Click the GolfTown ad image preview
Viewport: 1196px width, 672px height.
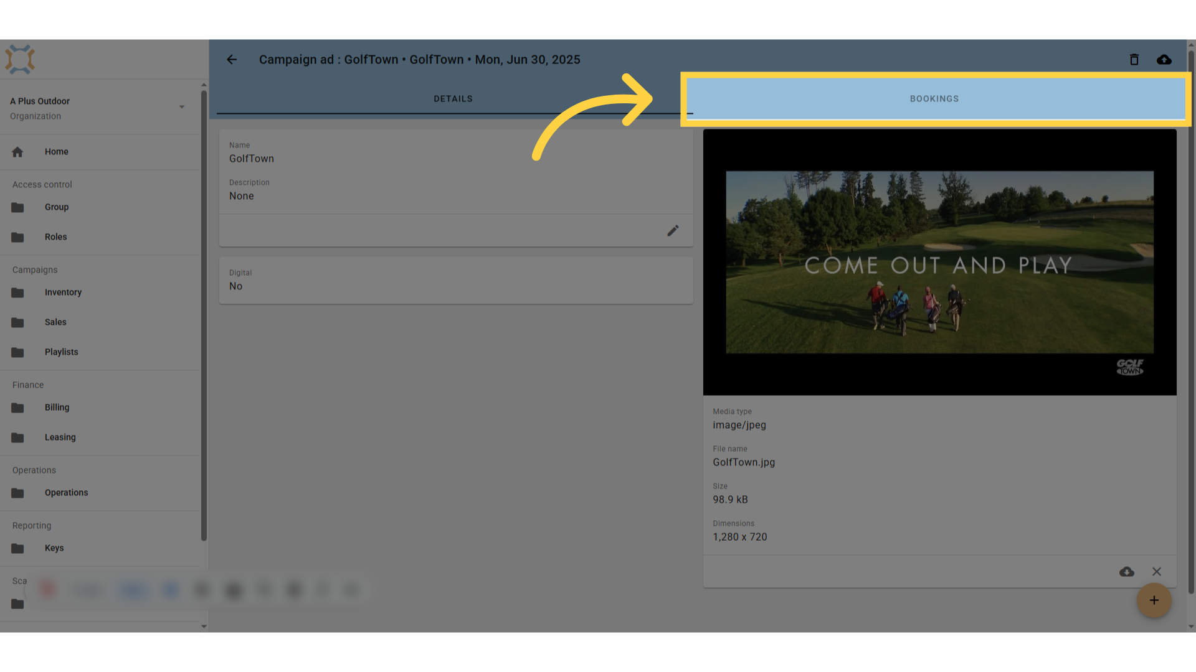pos(939,263)
